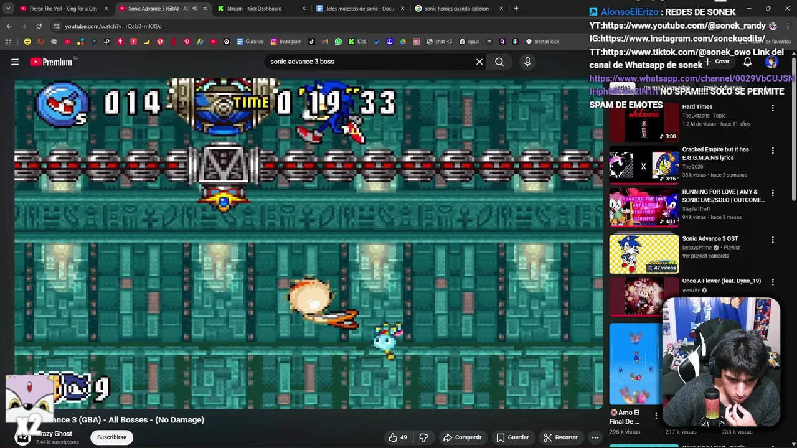This screenshot has height=448, width=797.
Task: Open the tab search dropdown chevron
Action: 8,9
